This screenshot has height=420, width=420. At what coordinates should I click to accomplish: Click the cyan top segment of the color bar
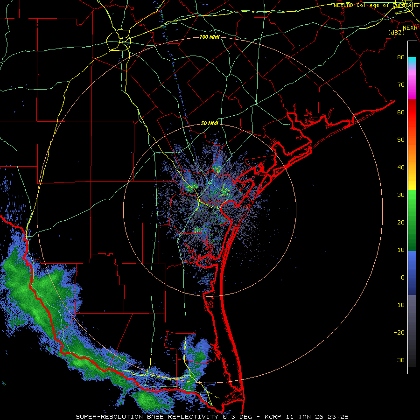click(x=412, y=62)
